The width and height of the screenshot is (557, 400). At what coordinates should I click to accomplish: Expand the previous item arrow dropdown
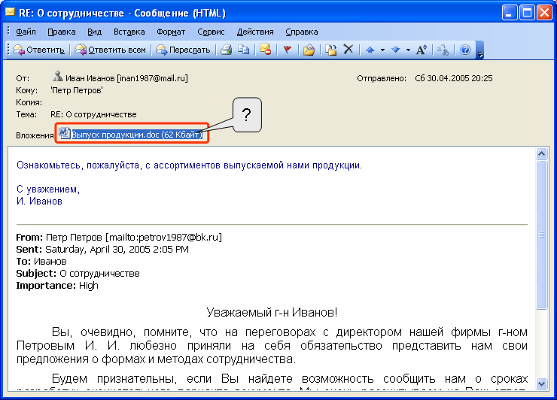(382, 50)
